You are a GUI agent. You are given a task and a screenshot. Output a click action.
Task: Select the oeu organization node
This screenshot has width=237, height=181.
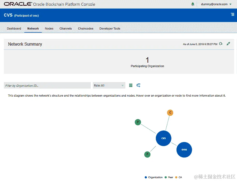[x=184, y=150]
